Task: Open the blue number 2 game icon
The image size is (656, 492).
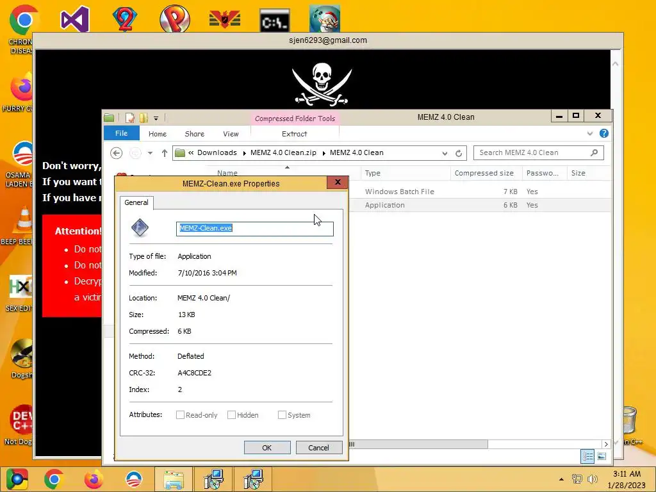Action: click(x=125, y=19)
